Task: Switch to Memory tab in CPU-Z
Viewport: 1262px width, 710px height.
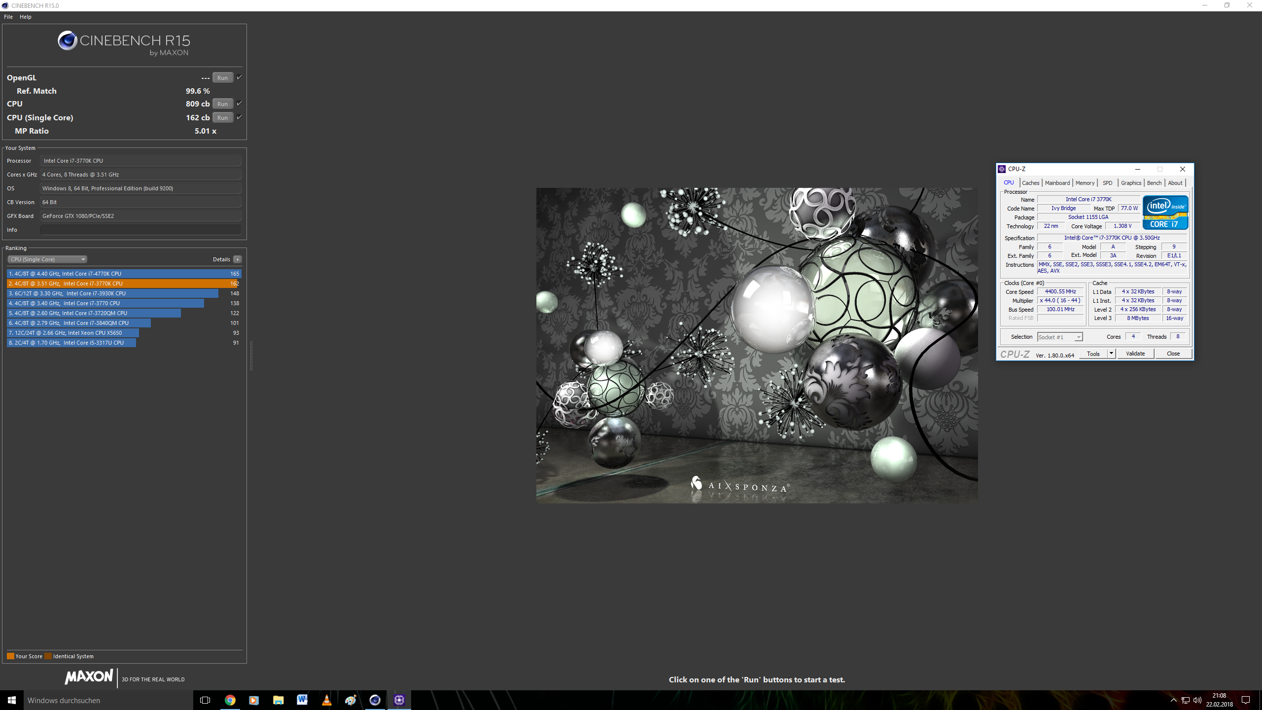Action: tap(1085, 183)
